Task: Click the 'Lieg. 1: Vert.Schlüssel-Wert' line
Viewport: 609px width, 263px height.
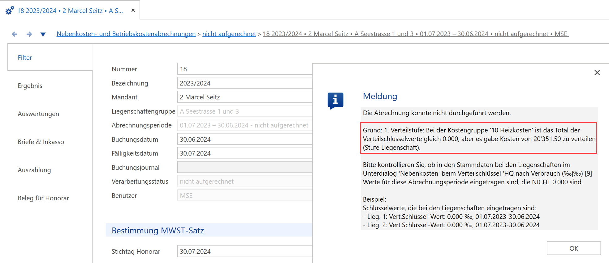Action: [x=451, y=216]
